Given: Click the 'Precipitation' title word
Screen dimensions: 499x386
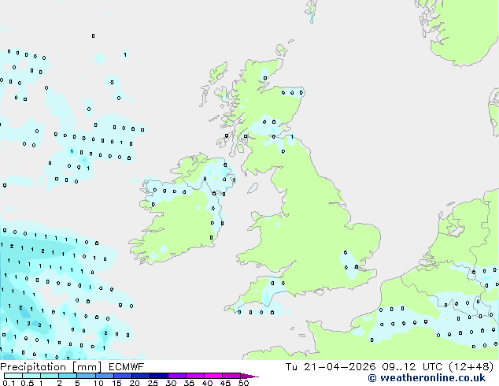Looking at the screenshot, I should click(x=33, y=367).
